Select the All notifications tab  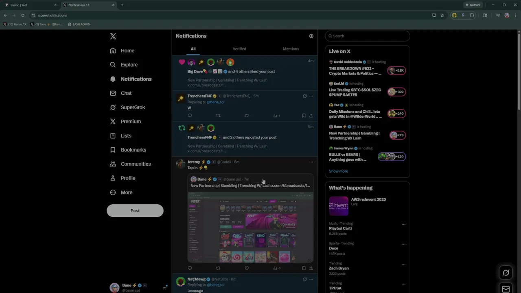[193, 49]
